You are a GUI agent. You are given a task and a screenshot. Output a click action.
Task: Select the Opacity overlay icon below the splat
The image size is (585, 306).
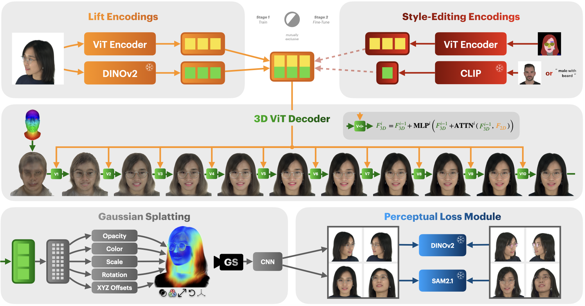[163, 293]
